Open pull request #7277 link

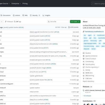click(46, 48)
